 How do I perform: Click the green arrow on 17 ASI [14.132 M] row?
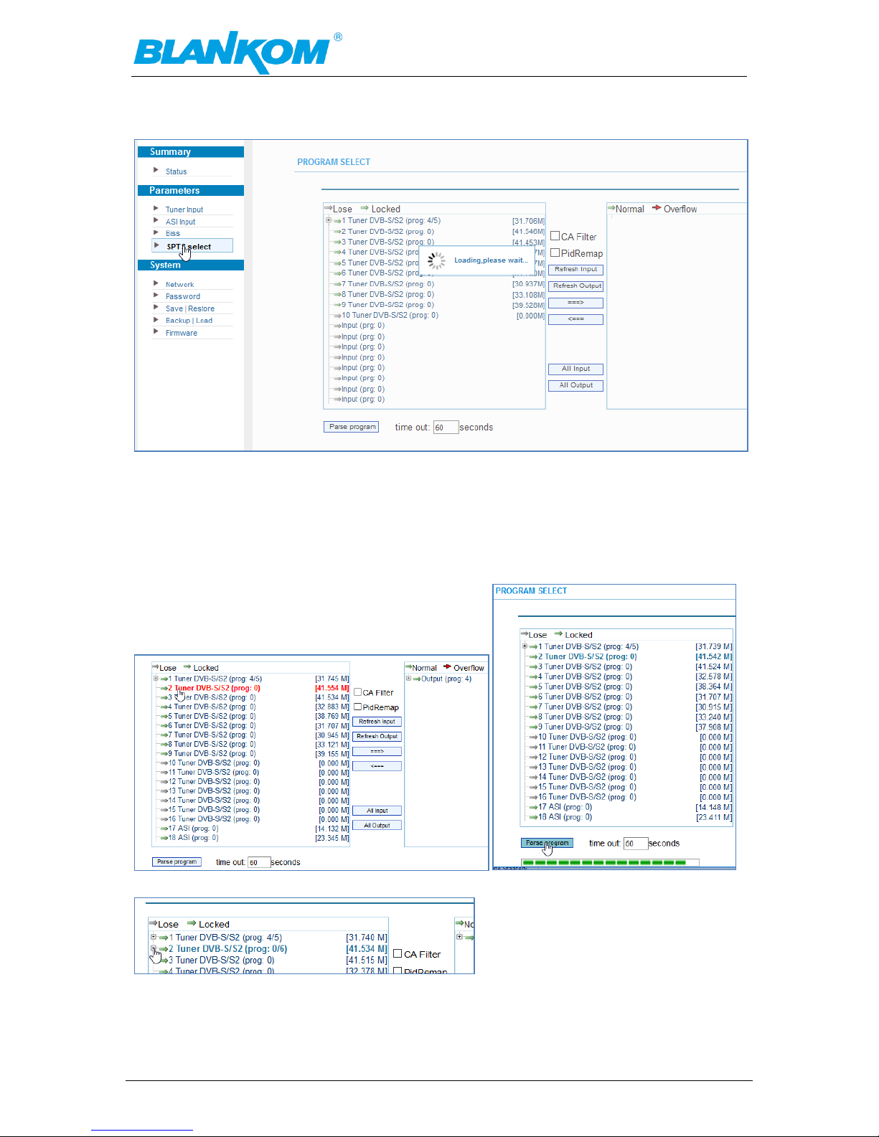(164, 829)
